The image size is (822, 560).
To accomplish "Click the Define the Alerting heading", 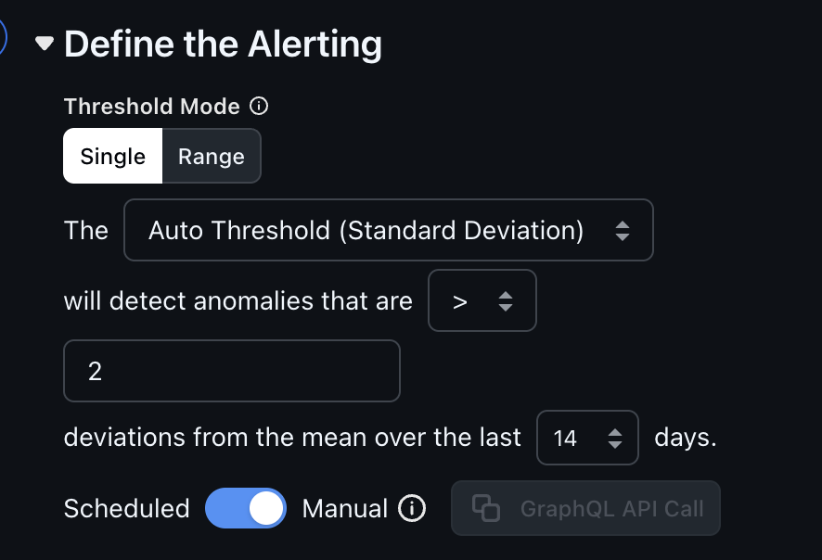I will click(x=223, y=45).
